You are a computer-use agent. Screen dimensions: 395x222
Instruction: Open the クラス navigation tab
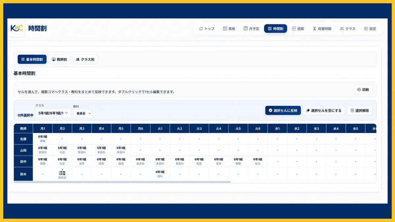point(348,29)
